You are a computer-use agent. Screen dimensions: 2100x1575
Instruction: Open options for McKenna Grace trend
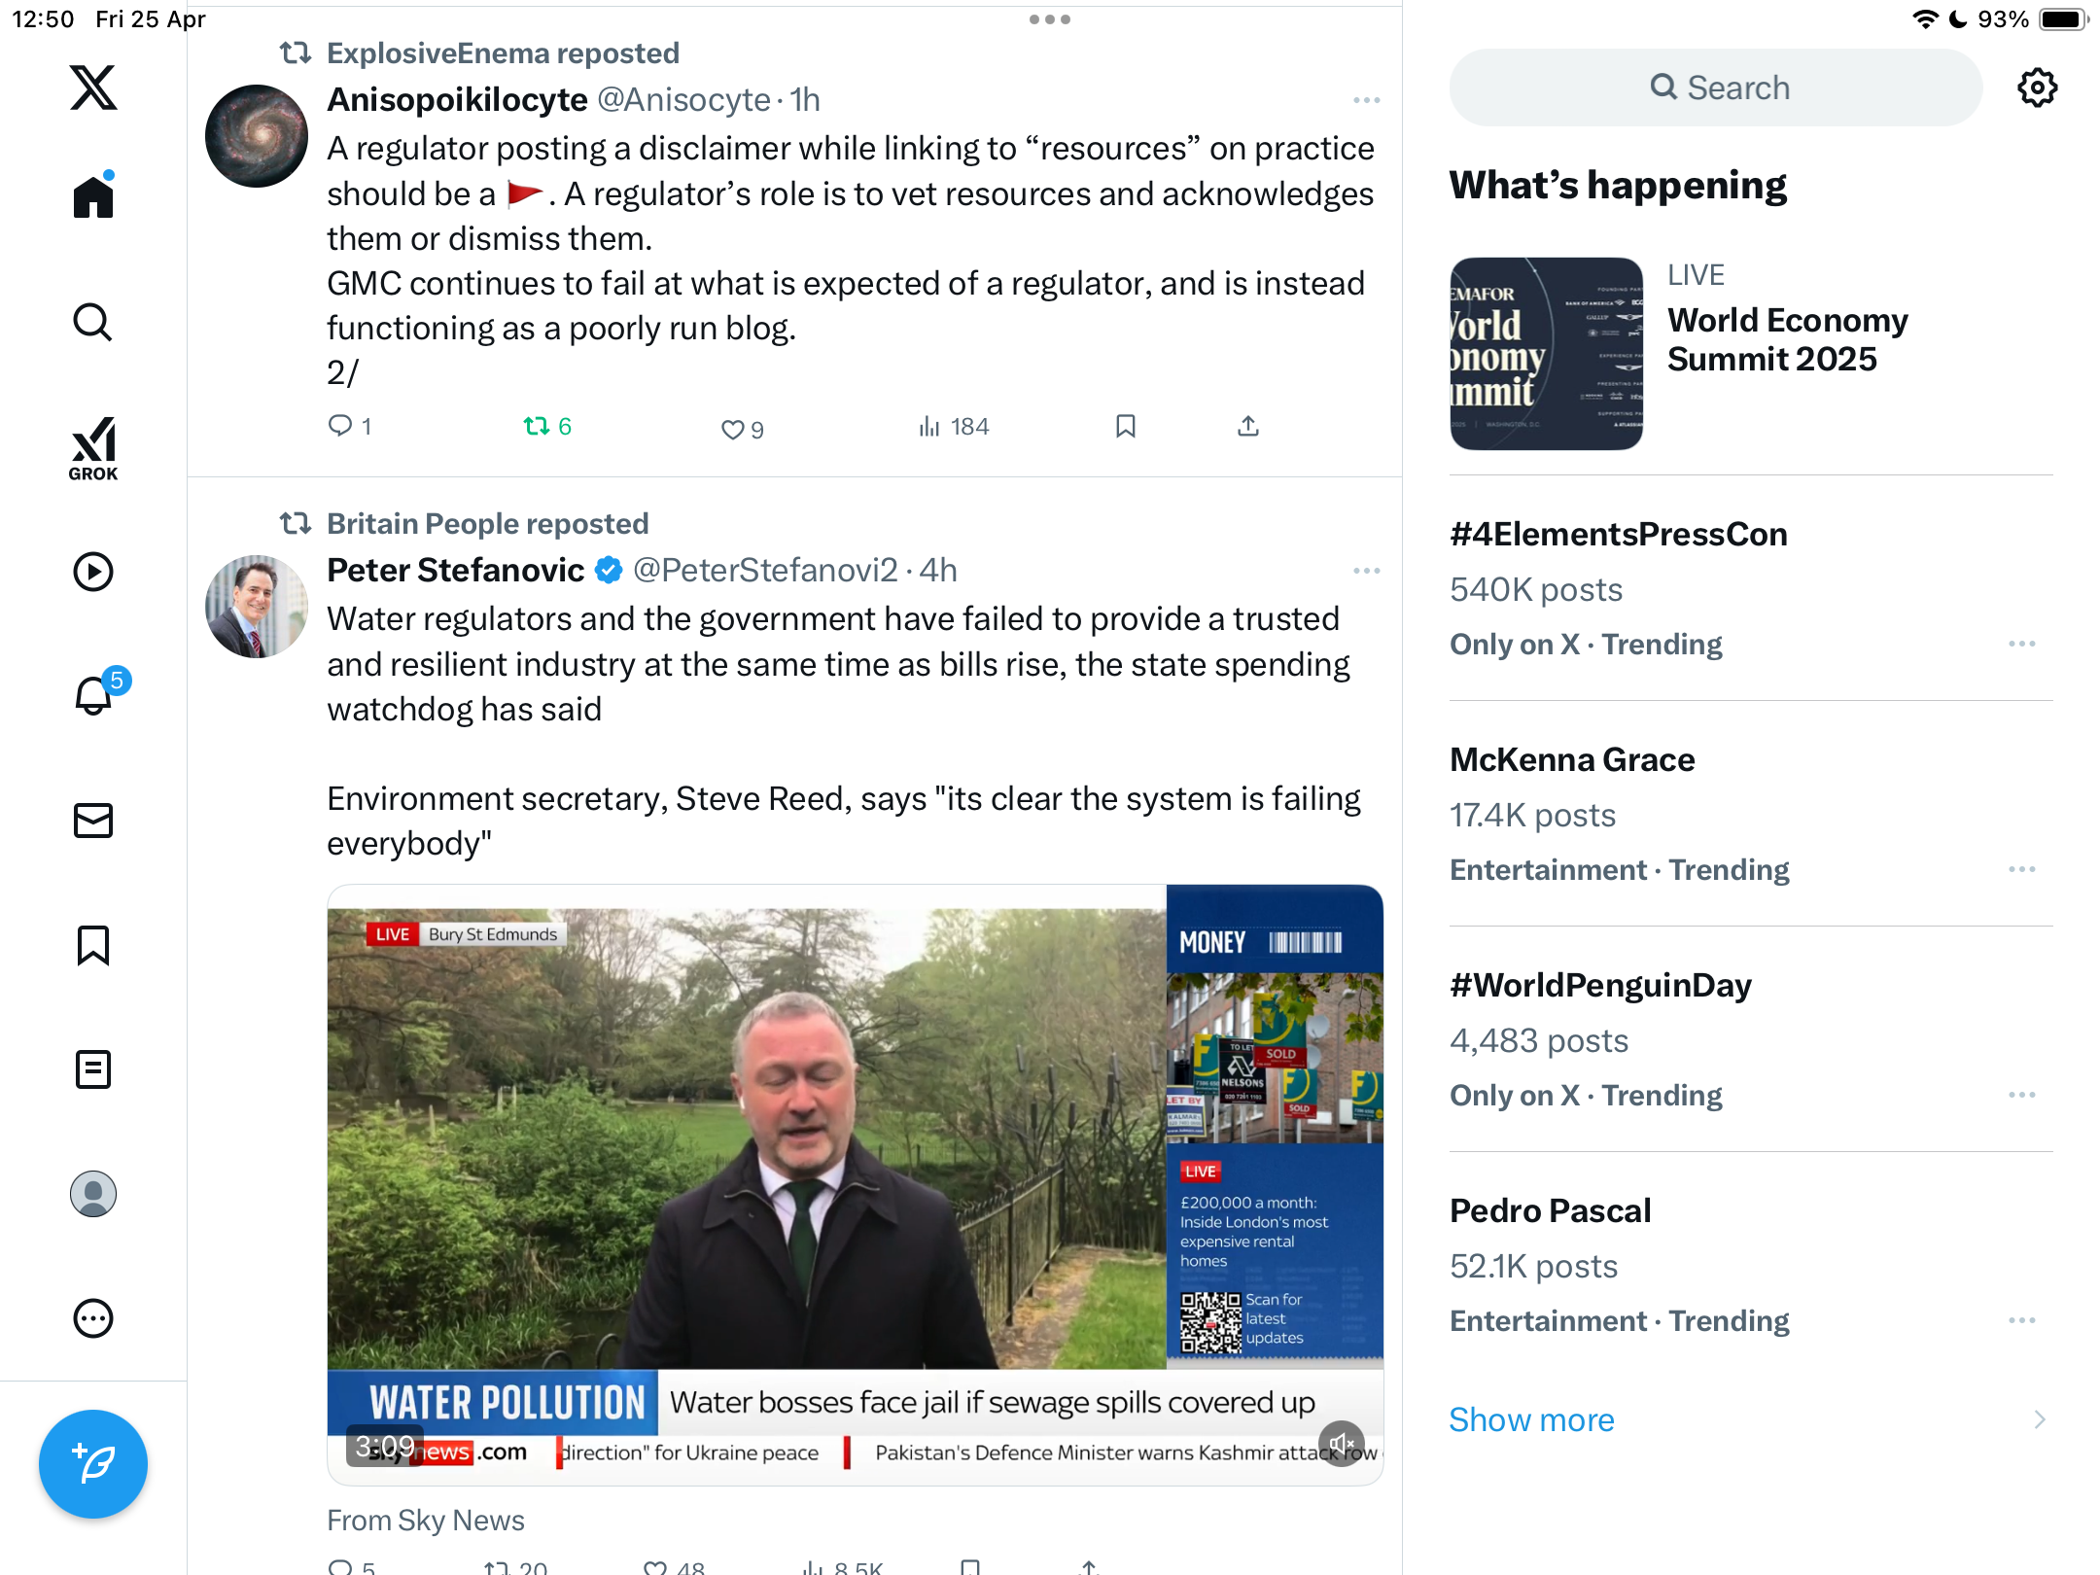(x=2022, y=869)
